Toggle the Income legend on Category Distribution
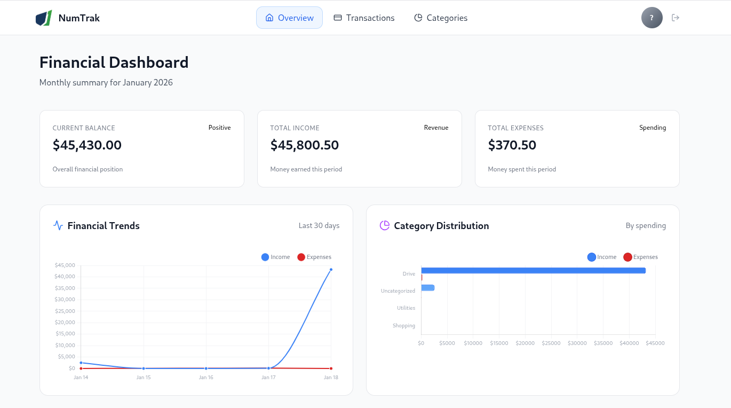This screenshot has height=408, width=731. pos(601,257)
